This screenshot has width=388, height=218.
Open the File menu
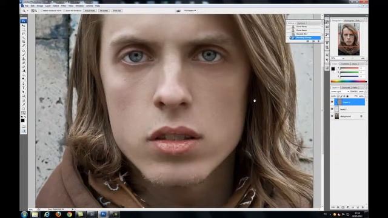[x=27, y=5]
